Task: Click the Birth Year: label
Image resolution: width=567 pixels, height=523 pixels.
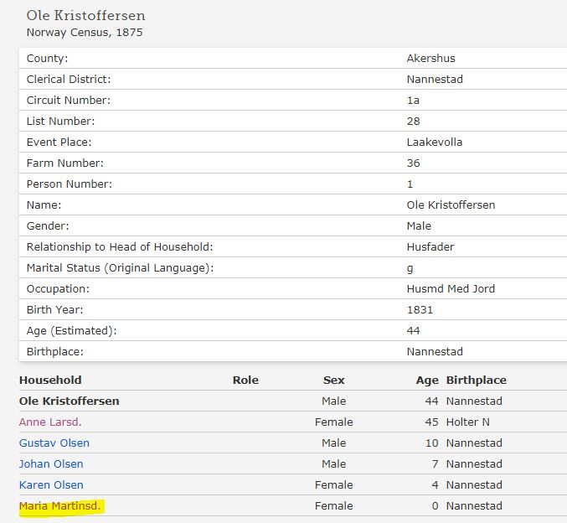Action: 54,310
